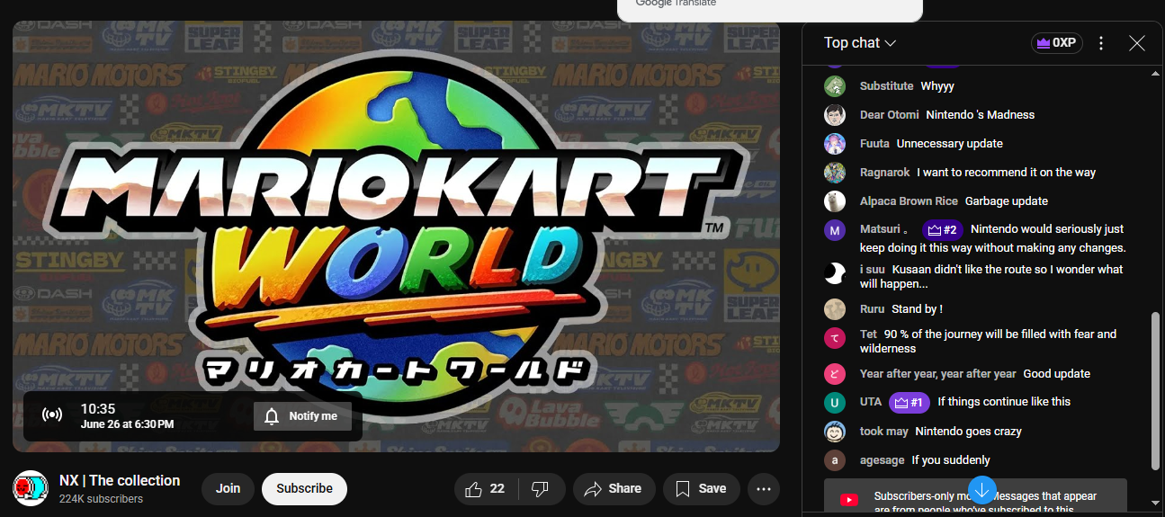1165x517 pixels.
Task: Open the Share dialog
Action: tap(613, 489)
